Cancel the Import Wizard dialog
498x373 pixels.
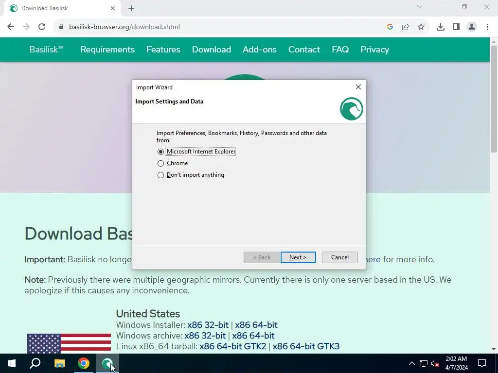click(339, 257)
